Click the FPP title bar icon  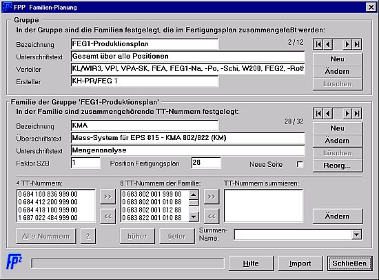7,7
